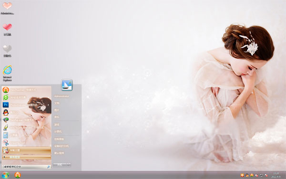The height and width of the screenshot is (179, 286).
Task: Open the orange pinned taskbar app
Action: [x=18, y=175]
